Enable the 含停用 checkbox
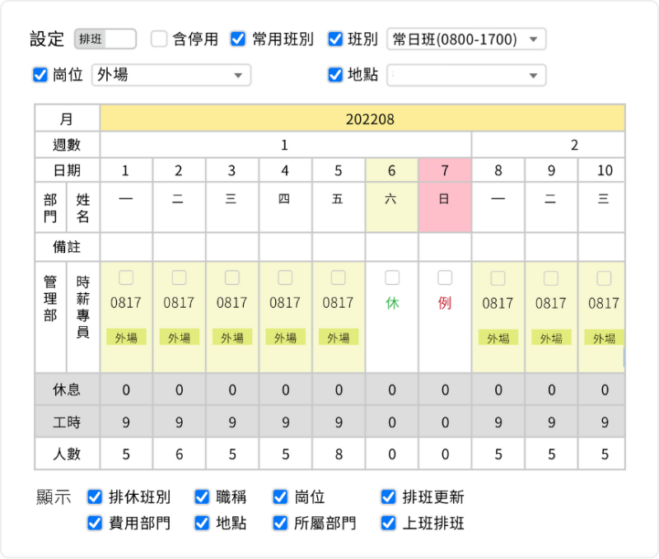The height and width of the screenshot is (559, 659). 159,39
